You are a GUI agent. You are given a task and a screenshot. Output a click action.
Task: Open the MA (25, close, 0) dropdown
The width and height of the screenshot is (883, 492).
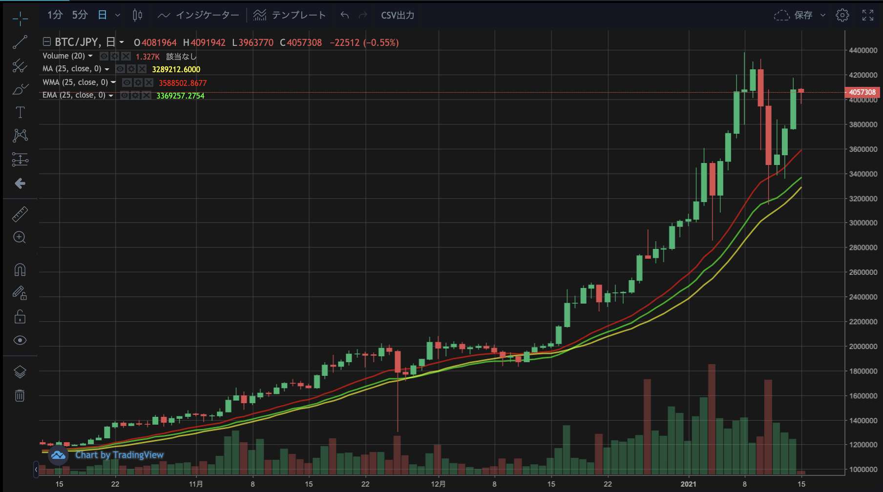(x=107, y=69)
